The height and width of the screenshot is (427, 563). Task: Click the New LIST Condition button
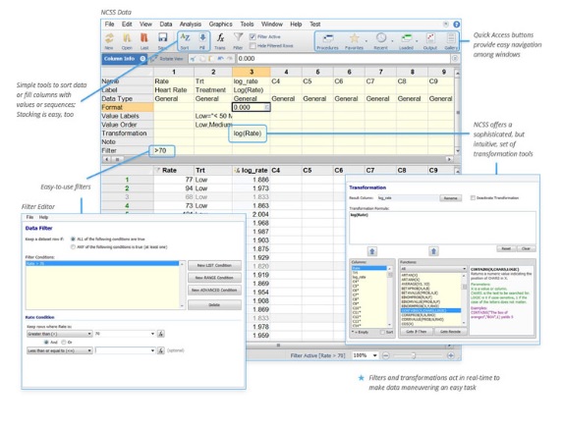point(214,266)
